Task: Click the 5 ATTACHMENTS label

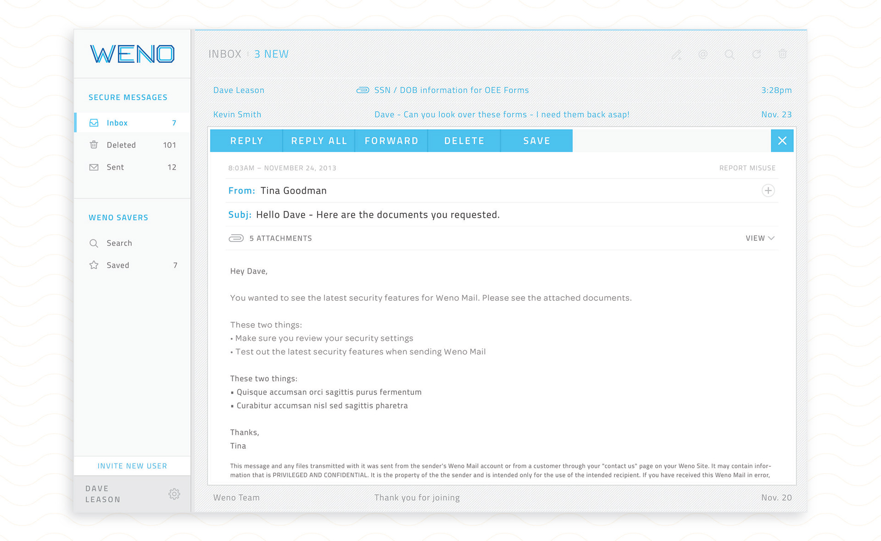Action: pyautogui.click(x=280, y=238)
